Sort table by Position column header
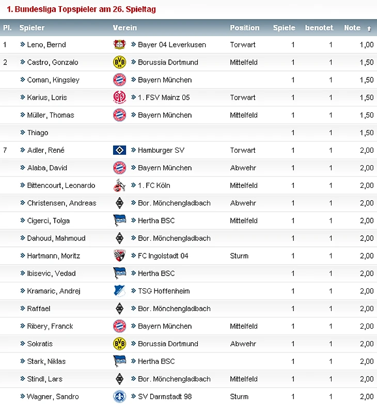Viewport: 377px width, 404px height. 244,28
